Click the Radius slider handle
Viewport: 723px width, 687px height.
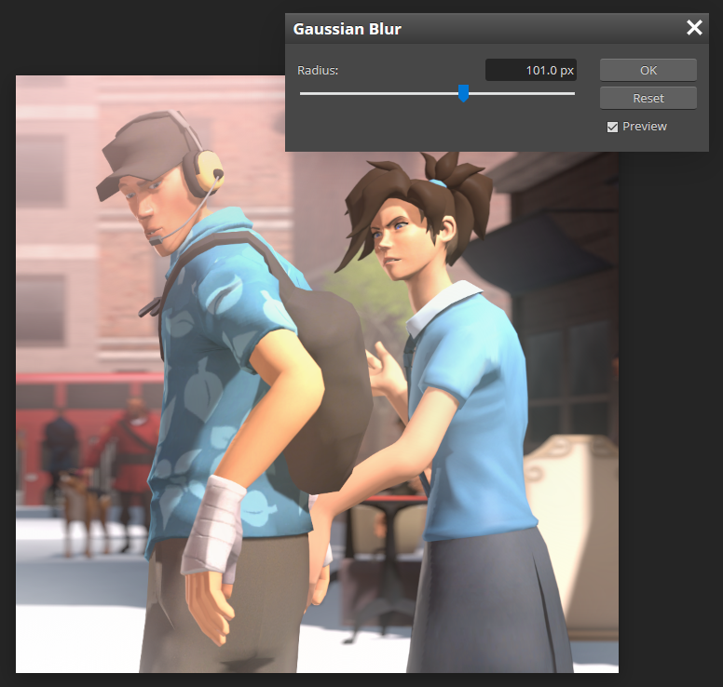463,93
